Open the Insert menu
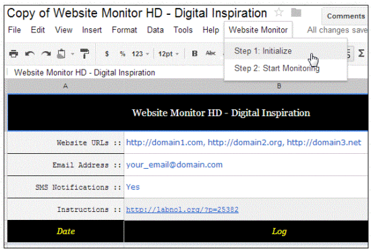The image size is (371, 249). pyautogui.click(x=92, y=30)
